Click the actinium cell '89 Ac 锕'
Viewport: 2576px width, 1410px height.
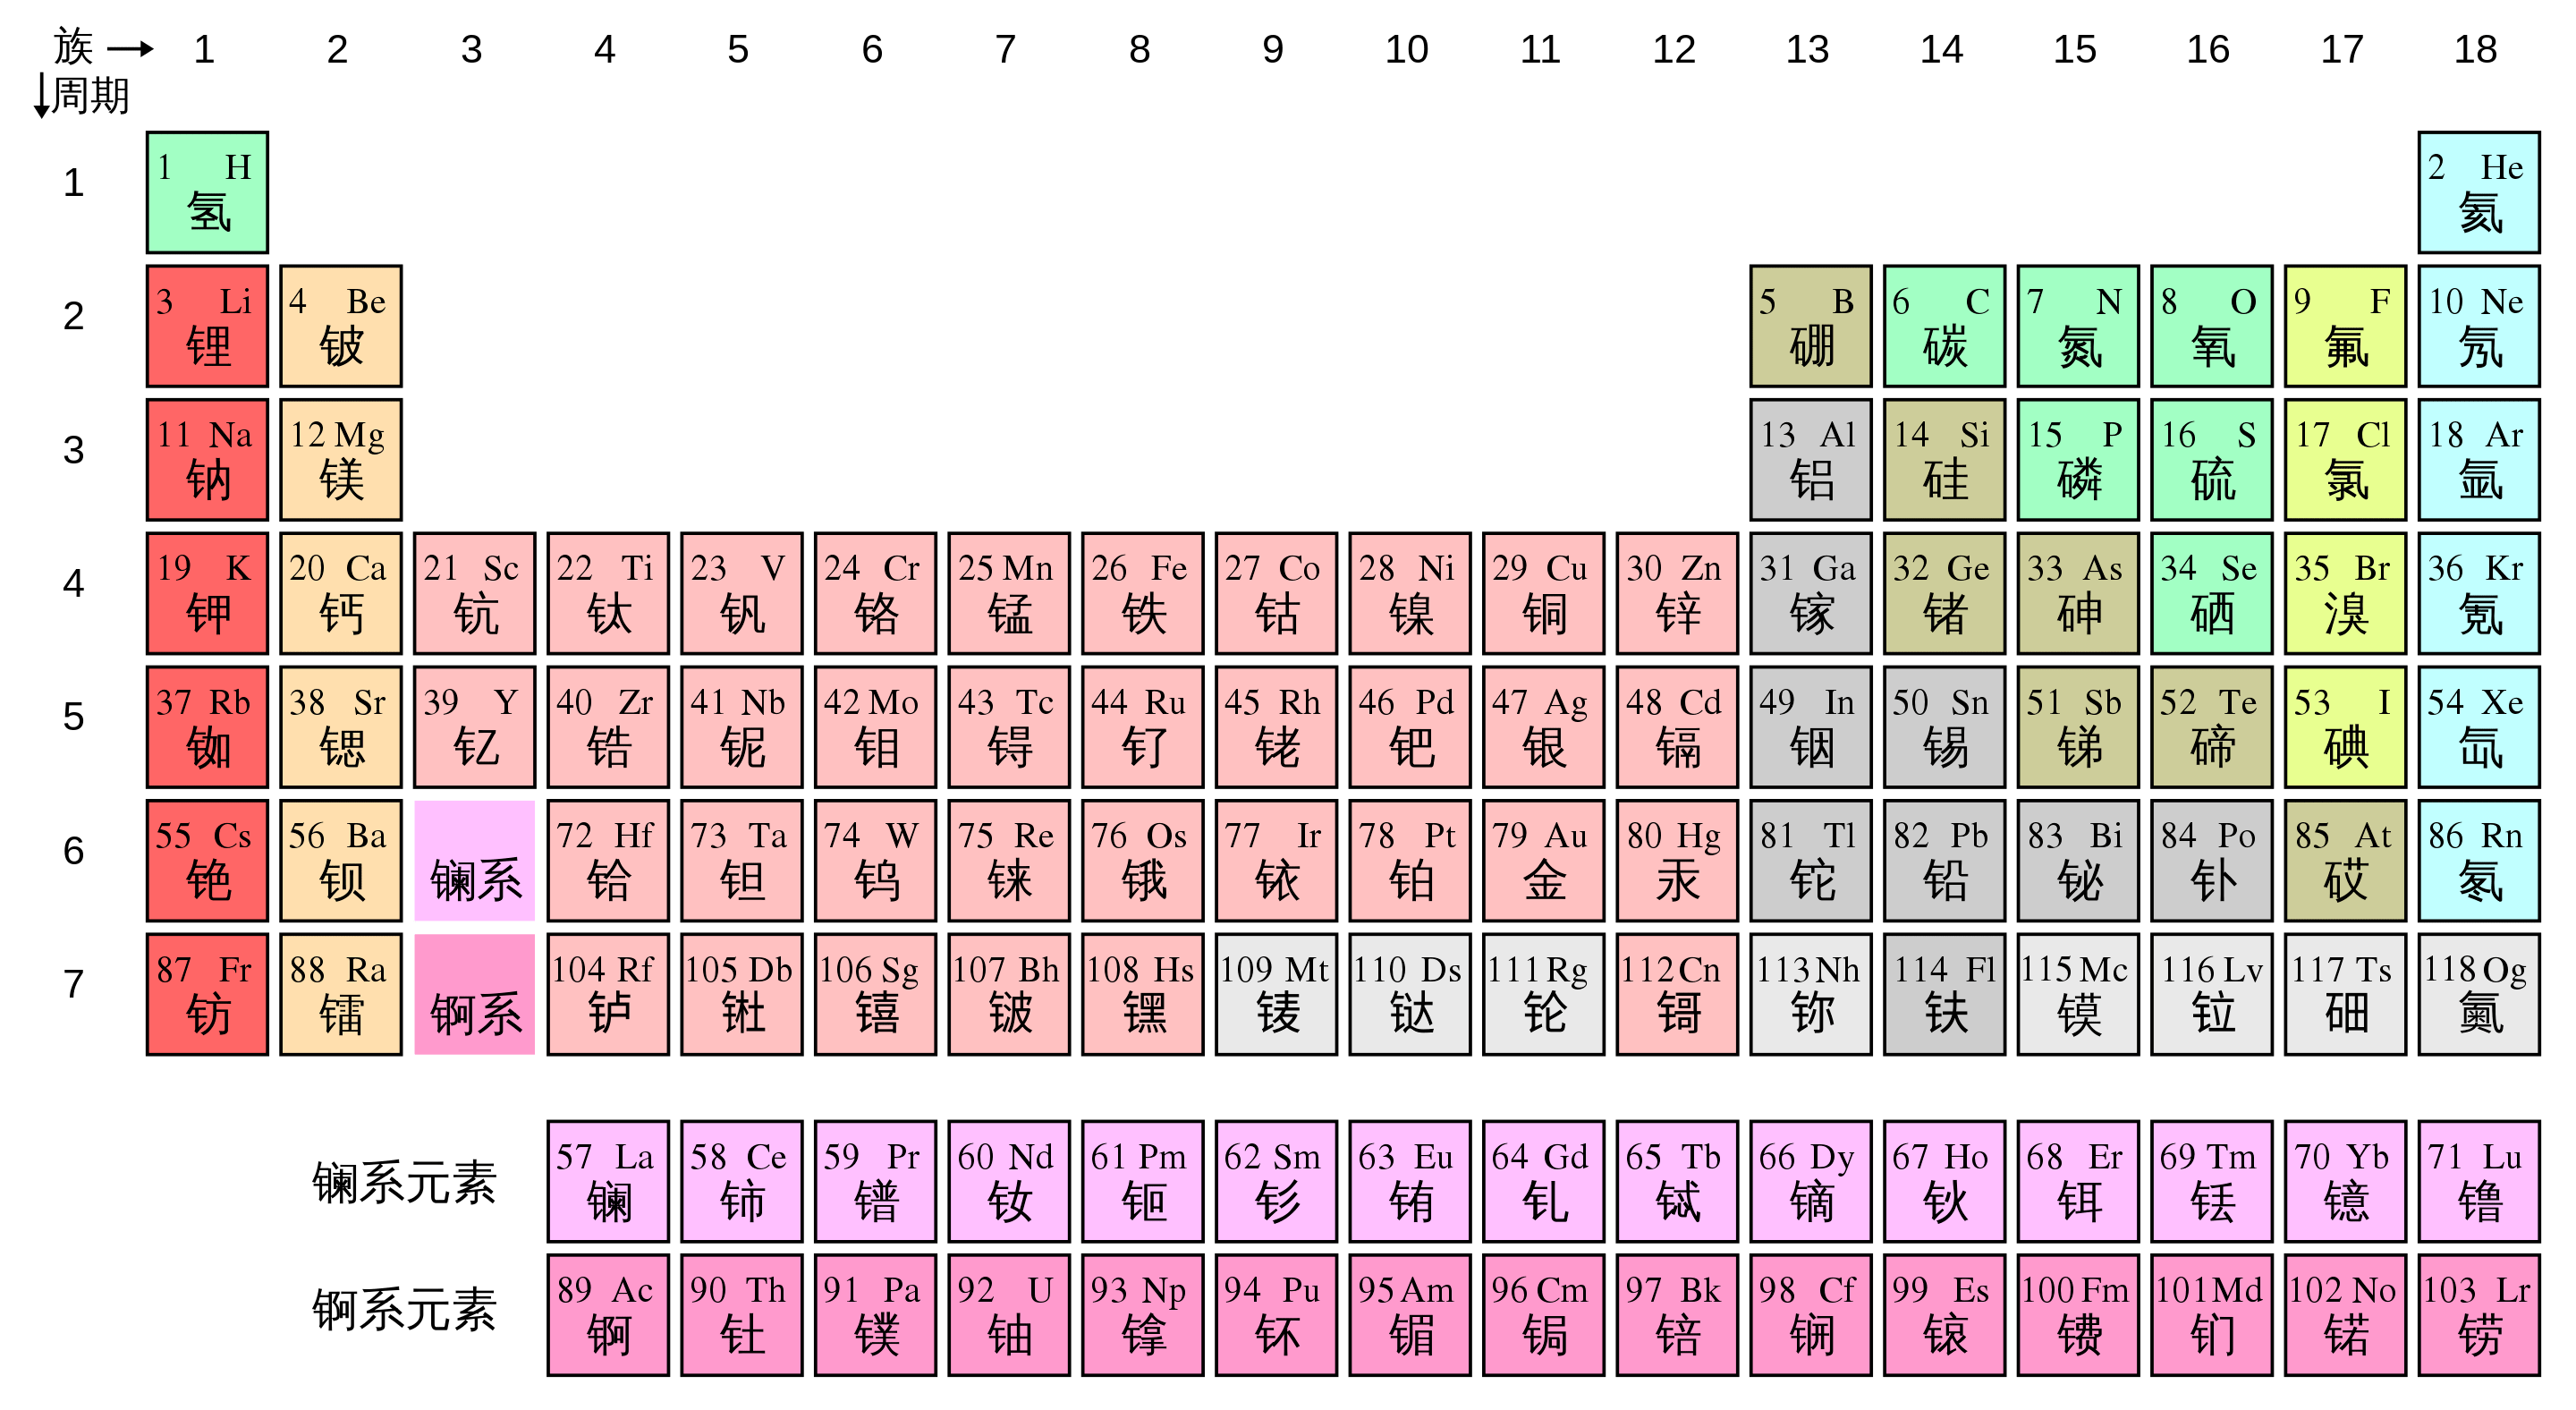click(x=608, y=1315)
